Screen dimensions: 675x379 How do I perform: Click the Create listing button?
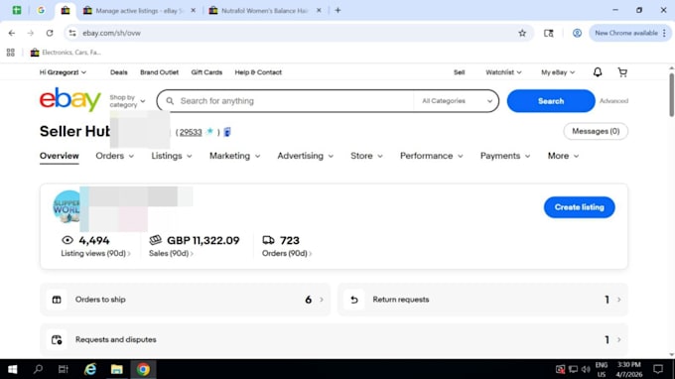(x=579, y=207)
